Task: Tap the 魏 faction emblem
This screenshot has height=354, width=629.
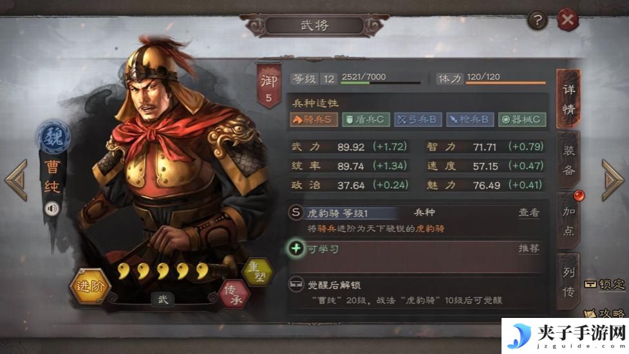Action: coord(53,138)
